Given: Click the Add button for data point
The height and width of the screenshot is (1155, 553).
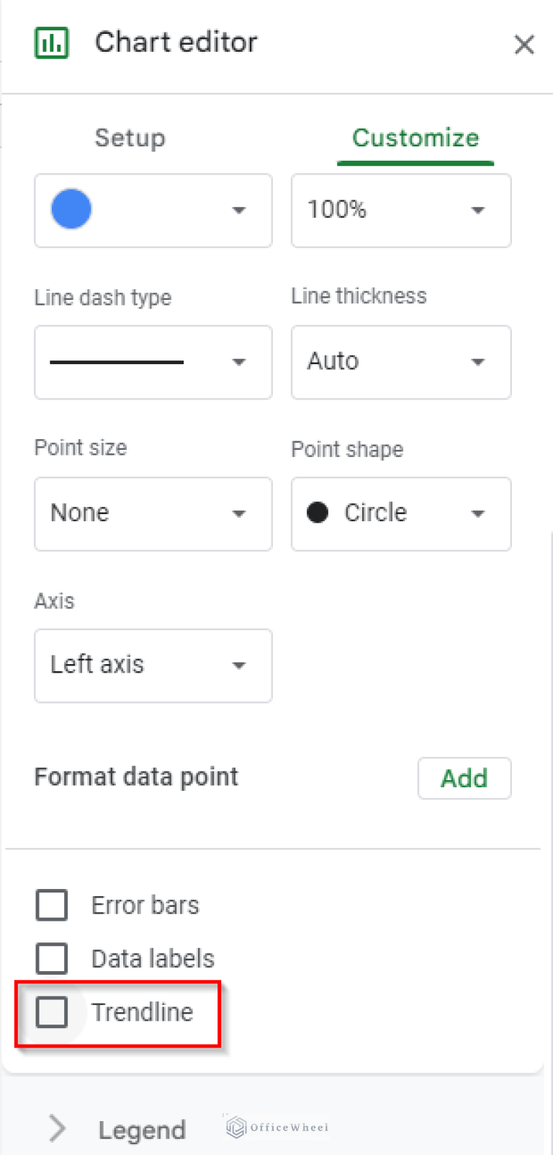Looking at the screenshot, I should 464,778.
